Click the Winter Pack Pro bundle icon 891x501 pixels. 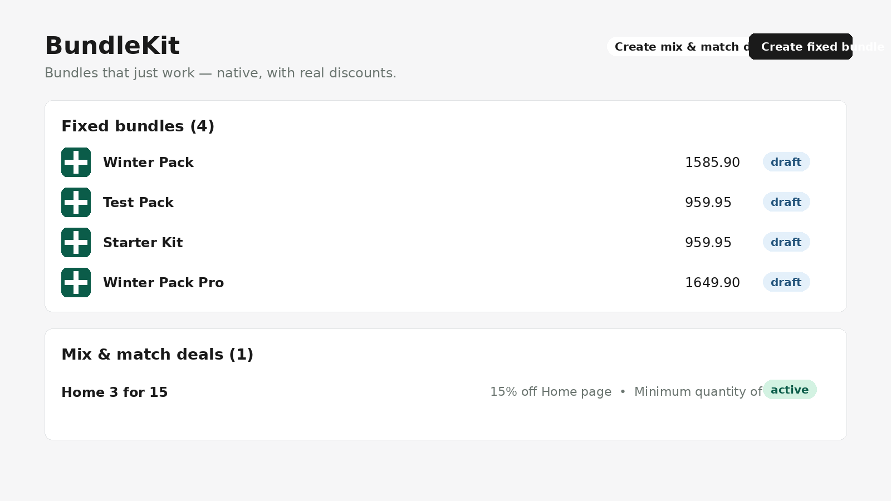(x=76, y=282)
